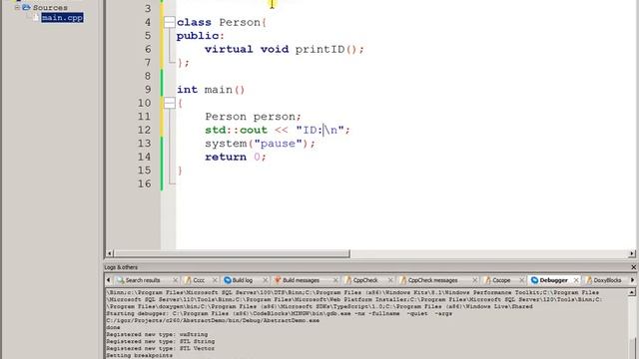Screen dimensions: 639x359
Task: Click 'AbstractDemo.exe' path line in log
Action: click(213, 320)
